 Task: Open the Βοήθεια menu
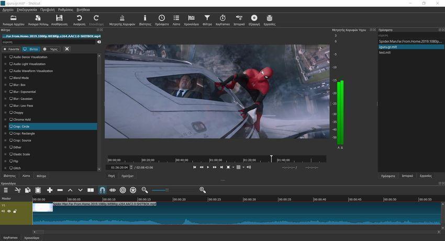point(83,9)
